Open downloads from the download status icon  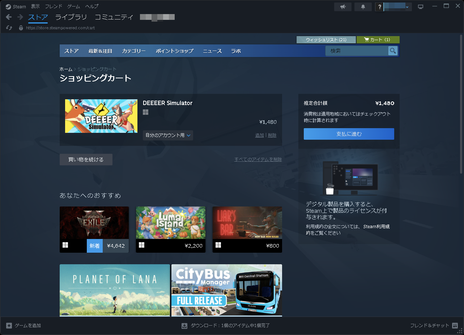pos(184,325)
